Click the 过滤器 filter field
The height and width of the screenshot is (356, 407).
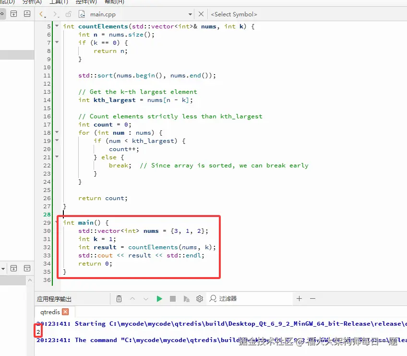[251, 298]
